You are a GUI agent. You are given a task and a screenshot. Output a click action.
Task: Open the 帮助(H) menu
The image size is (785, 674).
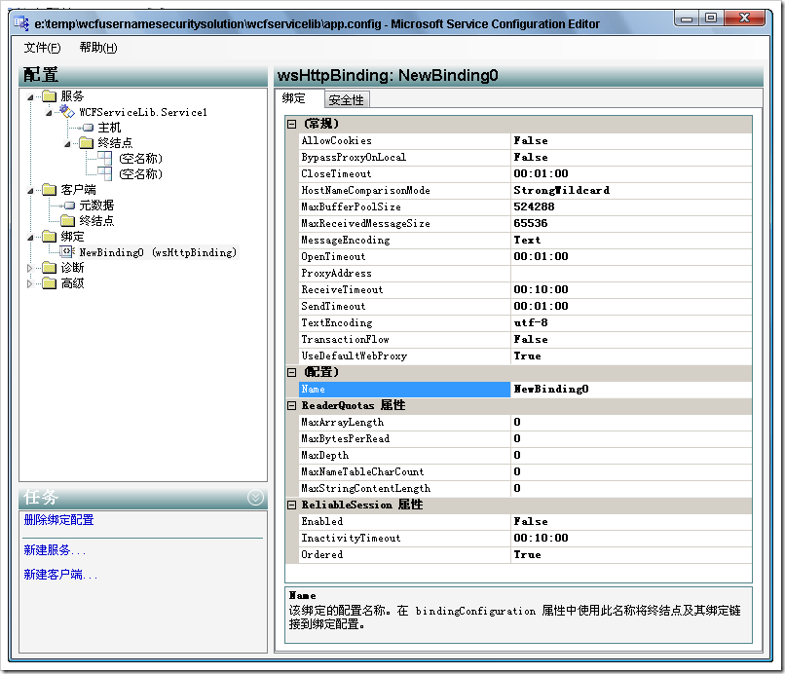tap(98, 48)
